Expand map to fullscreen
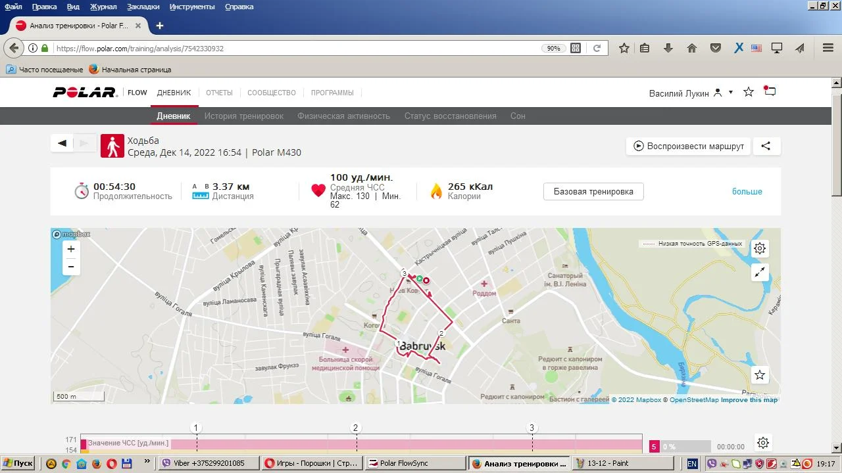Viewport: 842px width, 473px height. pyautogui.click(x=760, y=272)
